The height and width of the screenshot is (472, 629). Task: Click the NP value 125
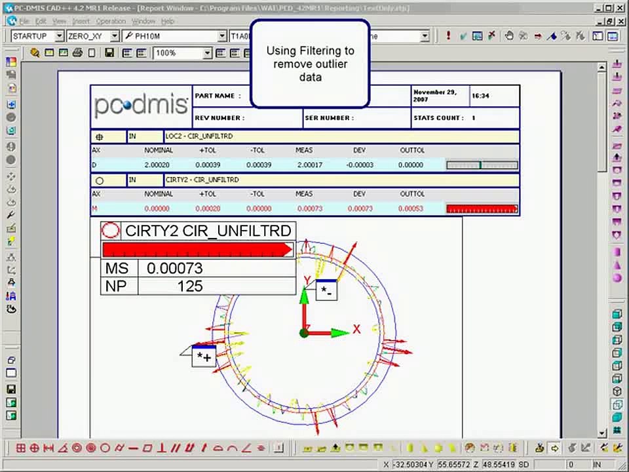click(x=190, y=286)
